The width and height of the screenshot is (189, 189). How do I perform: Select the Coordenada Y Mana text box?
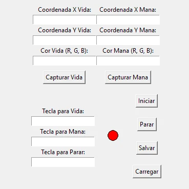[x=128, y=40]
